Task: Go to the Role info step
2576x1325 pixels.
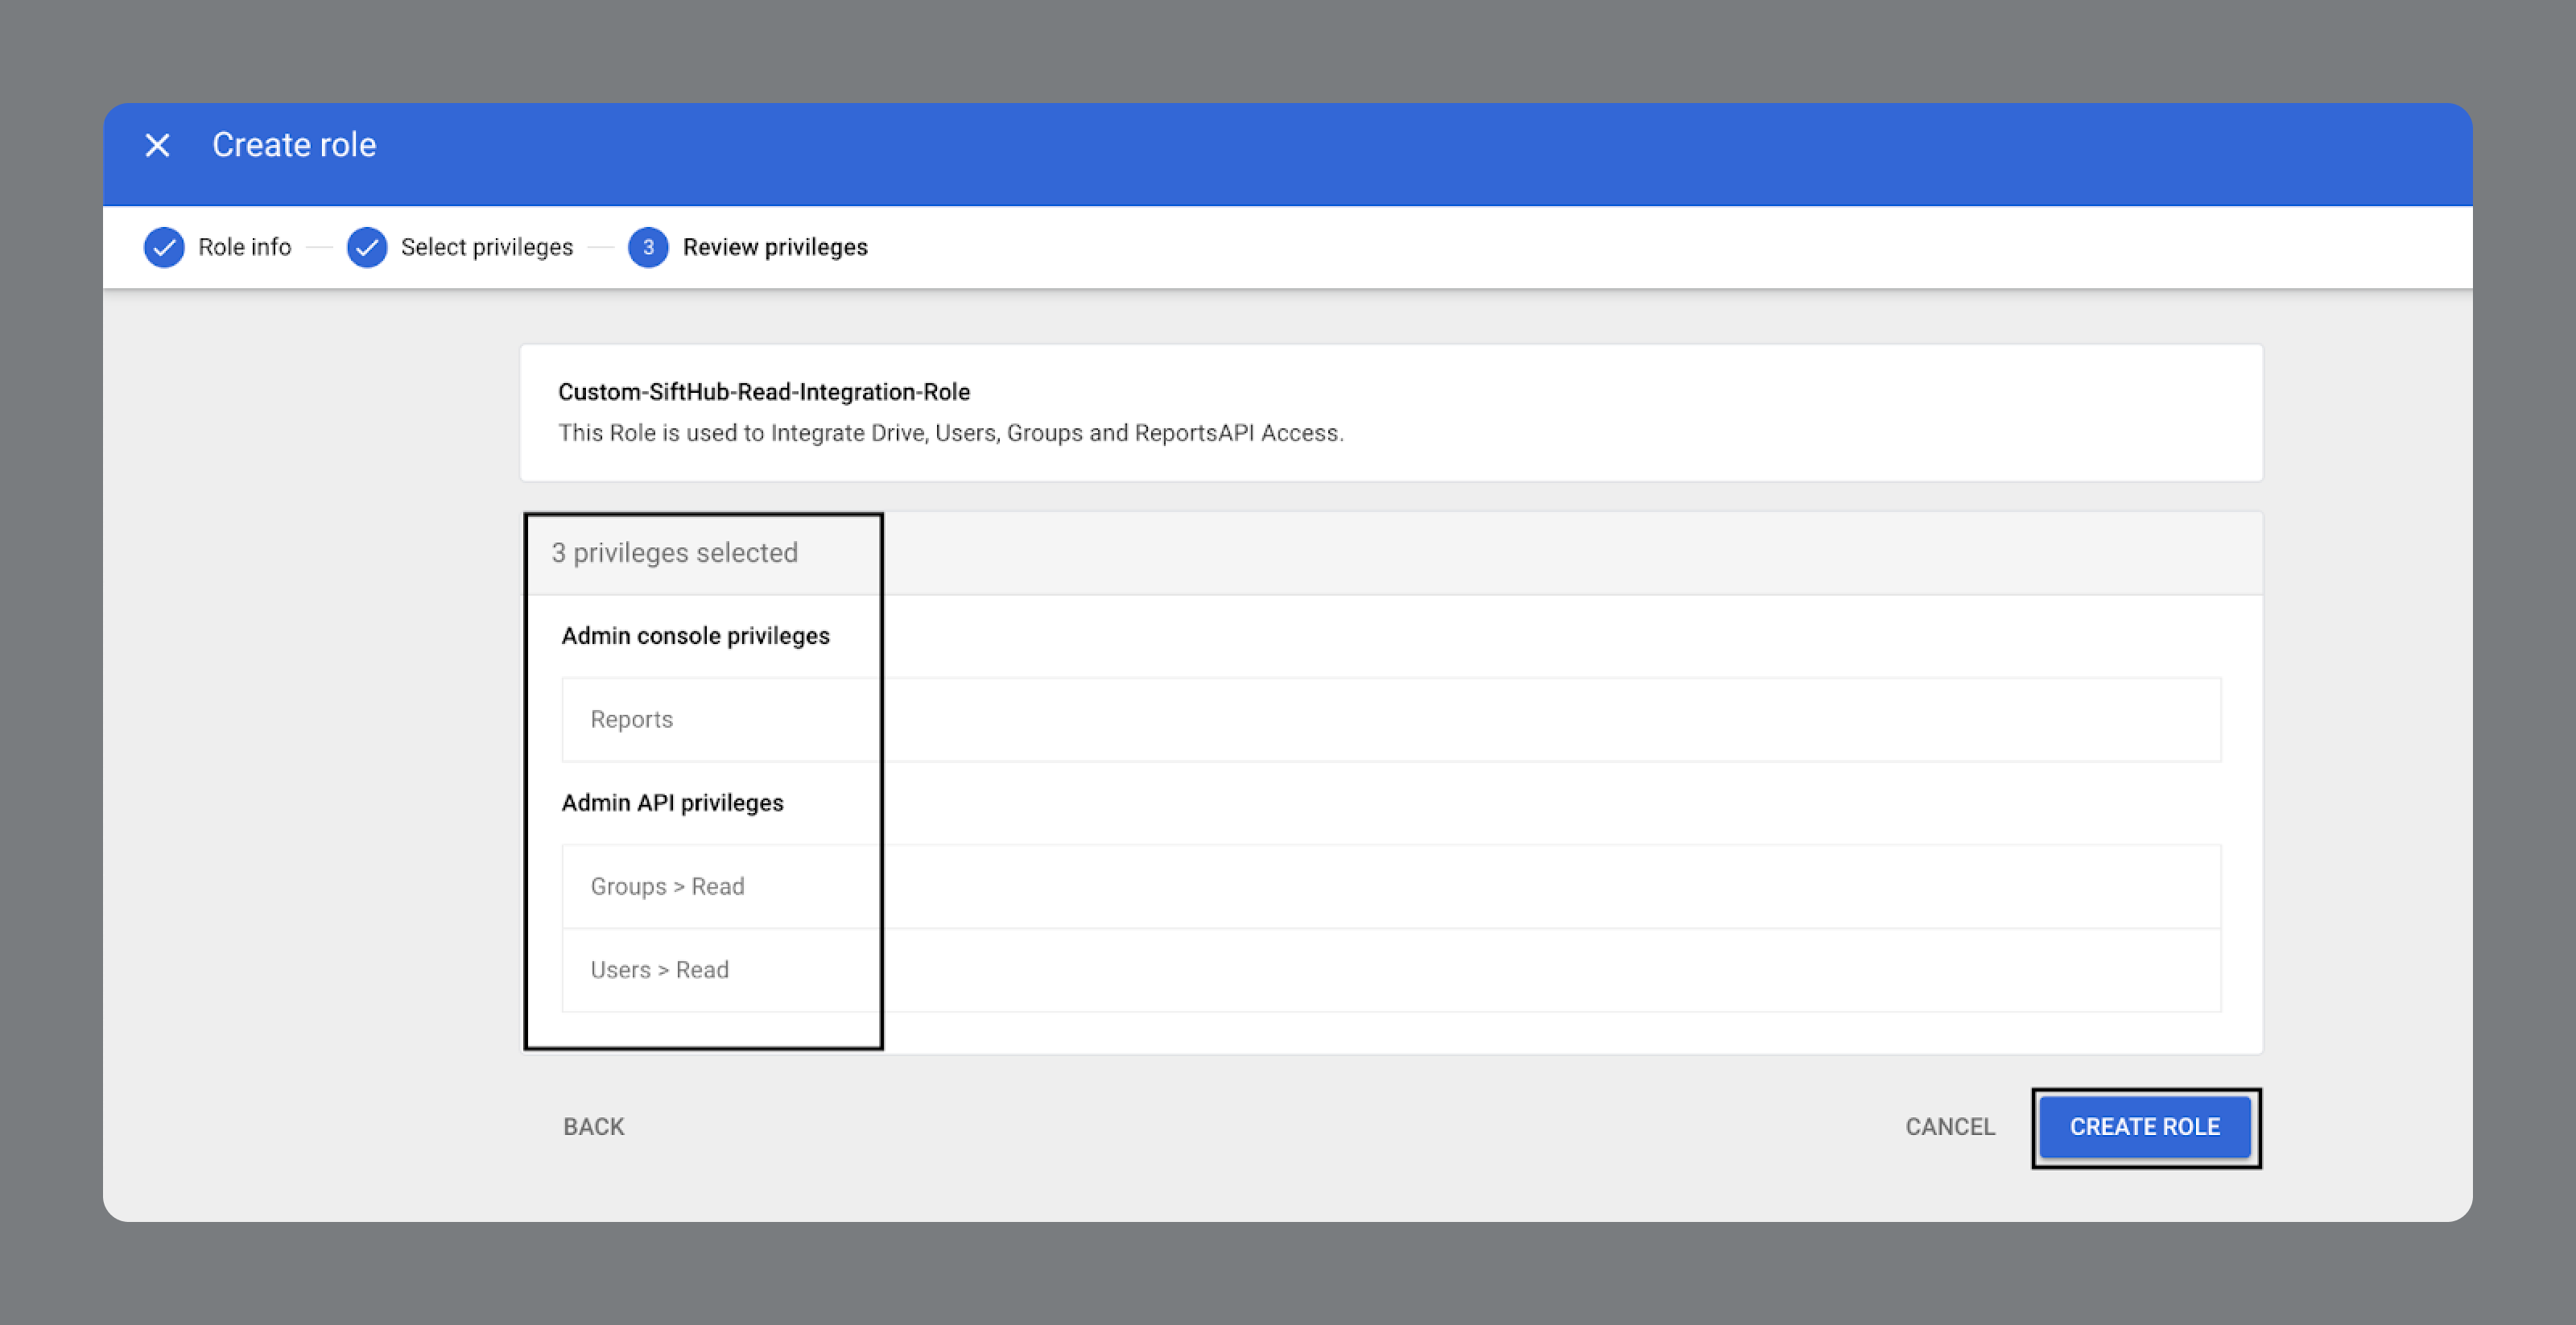Action: pyautogui.click(x=244, y=247)
